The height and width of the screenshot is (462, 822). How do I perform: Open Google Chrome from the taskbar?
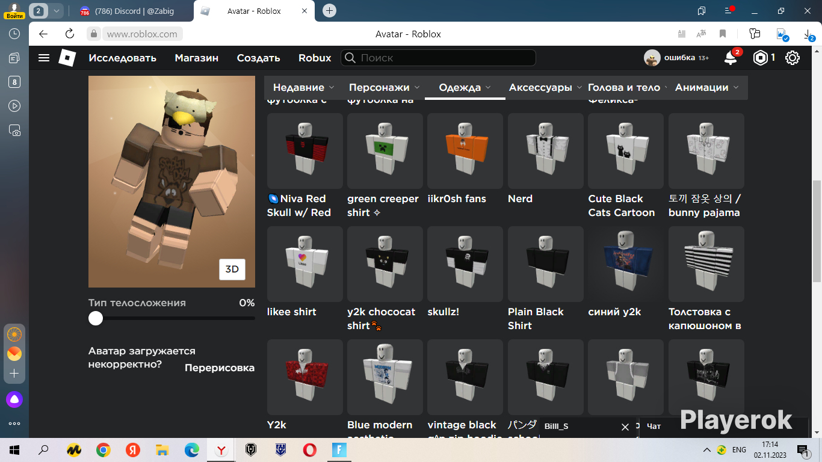click(104, 449)
